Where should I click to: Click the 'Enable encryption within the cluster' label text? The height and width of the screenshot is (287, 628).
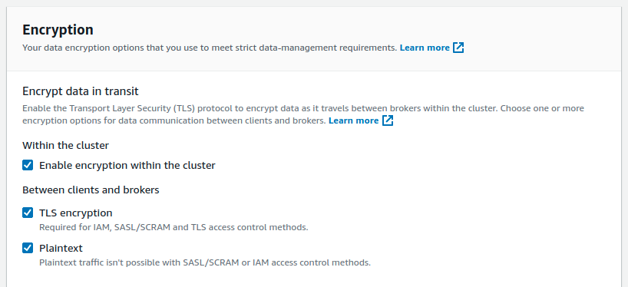pyautogui.click(x=127, y=165)
